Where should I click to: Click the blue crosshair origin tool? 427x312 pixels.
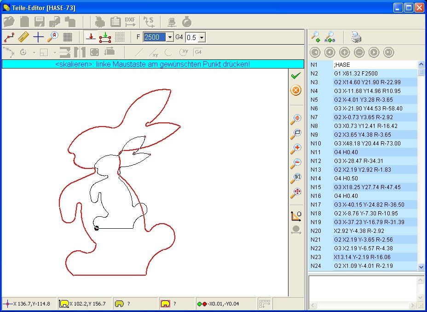[38, 37]
